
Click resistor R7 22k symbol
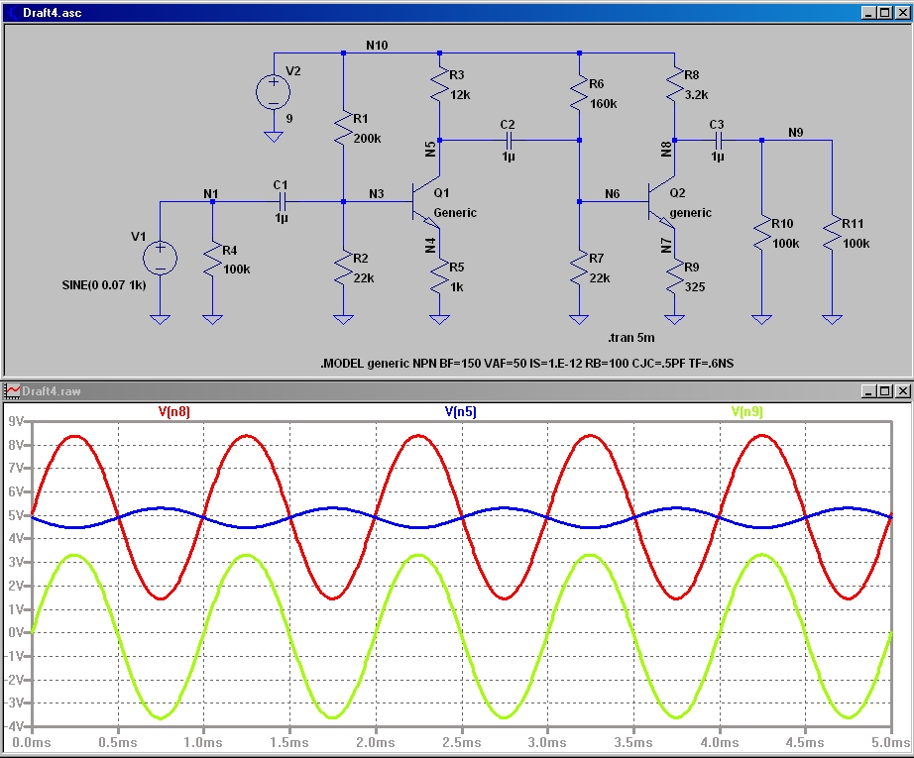tap(579, 268)
